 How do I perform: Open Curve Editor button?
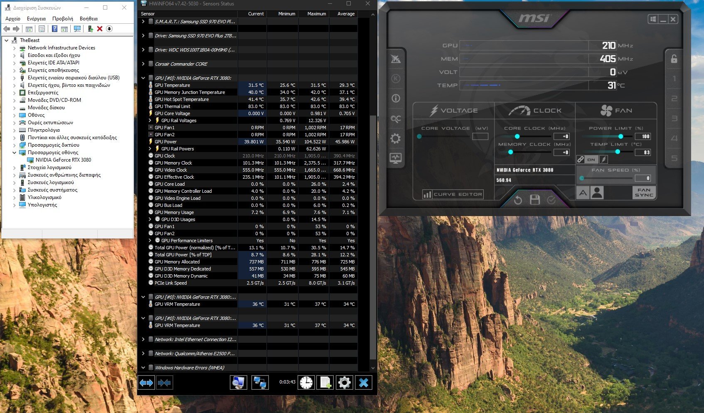coord(453,194)
